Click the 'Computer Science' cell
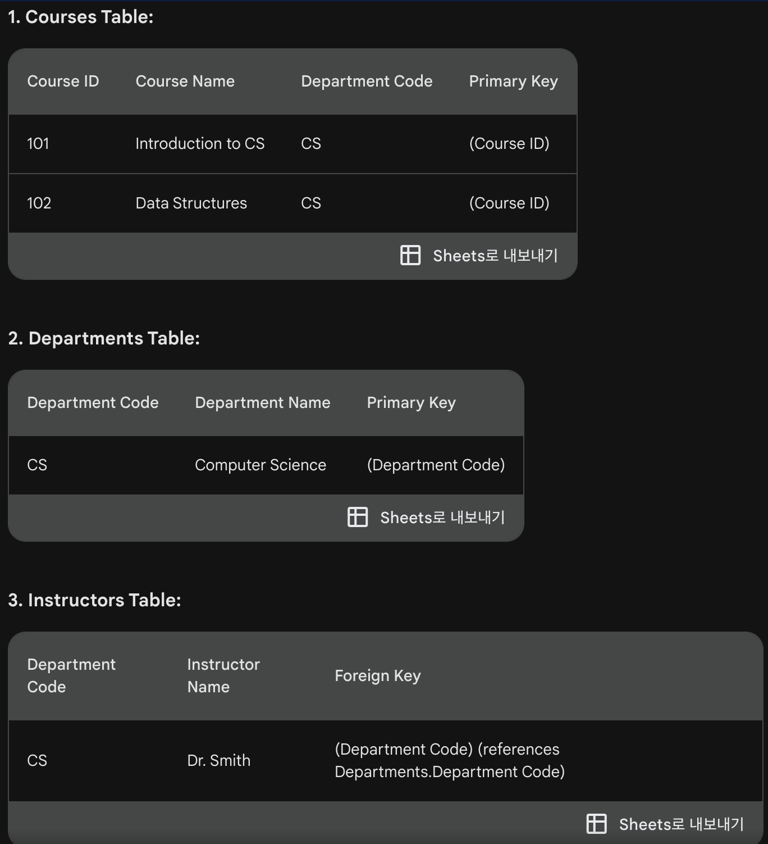The height and width of the screenshot is (844, 768). pos(260,465)
